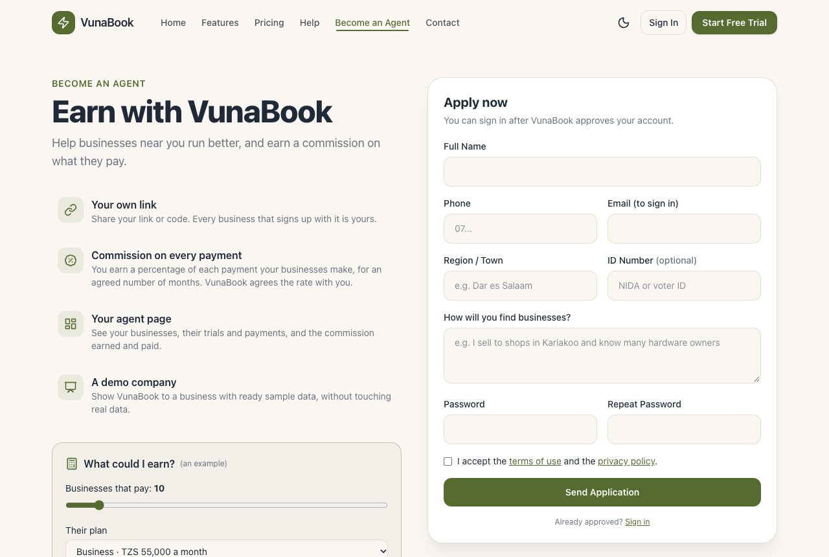829x557 pixels.
Task: Go to the Home menu item
Action: tap(174, 23)
